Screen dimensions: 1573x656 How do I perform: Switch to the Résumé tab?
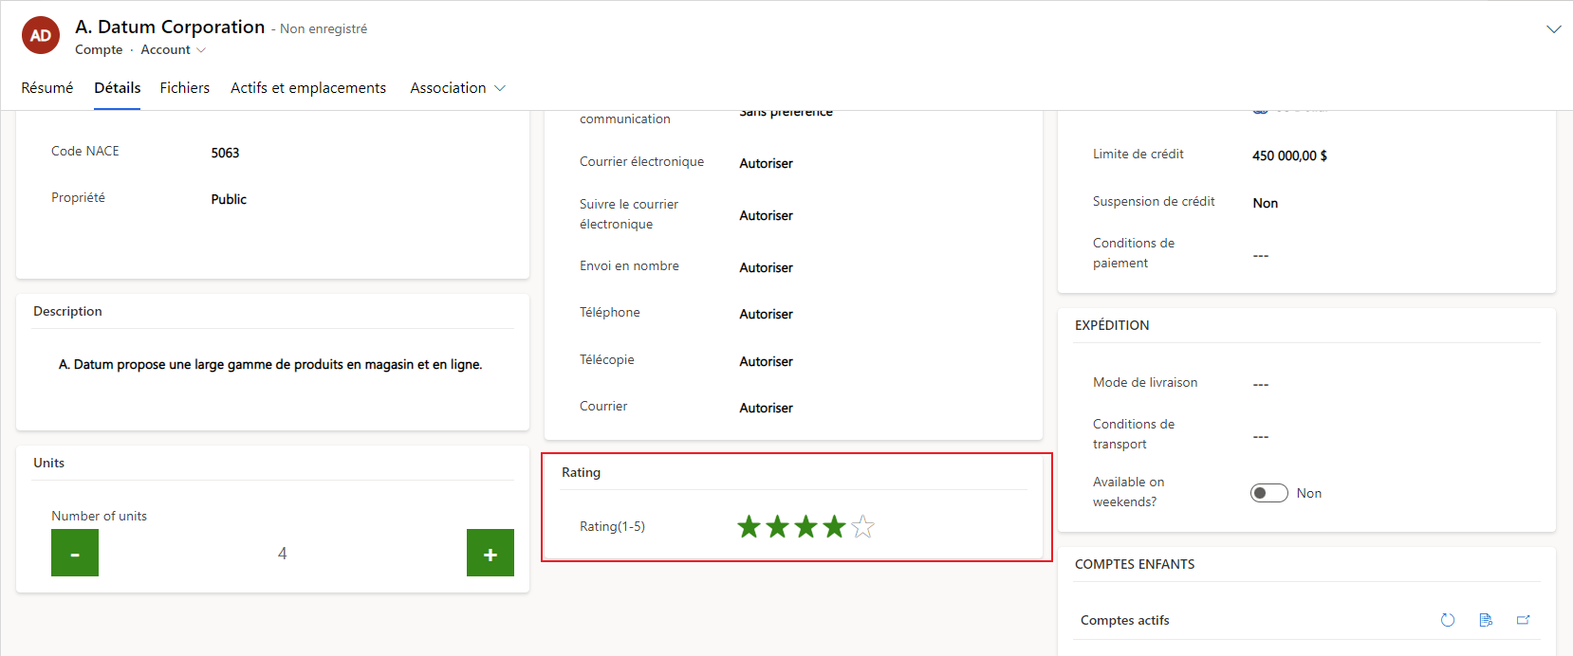click(x=47, y=88)
